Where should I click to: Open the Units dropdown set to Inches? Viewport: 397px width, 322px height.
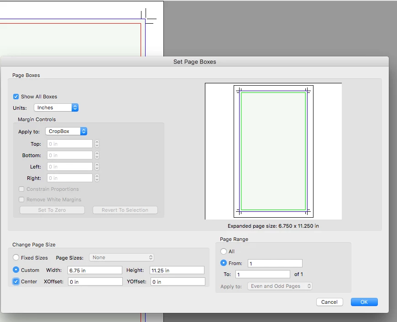[x=56, y=107]
